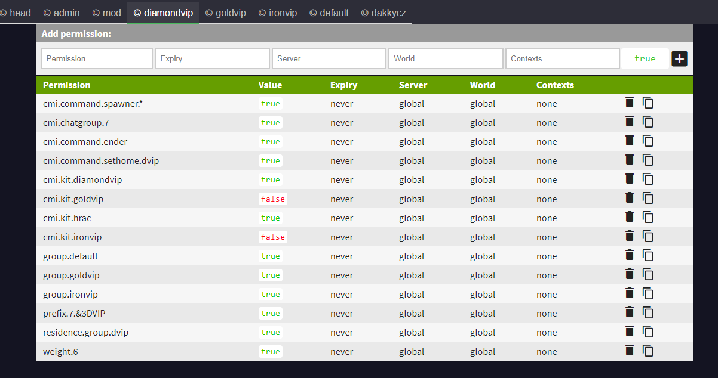Click expiry 'never' in residence.group.dvip row
The image size is (718, 378).
tap(342, 332)
